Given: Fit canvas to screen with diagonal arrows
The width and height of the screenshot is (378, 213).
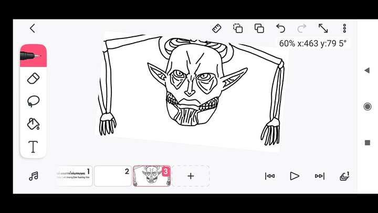Looking at the screenshot, I should [323, 28].
